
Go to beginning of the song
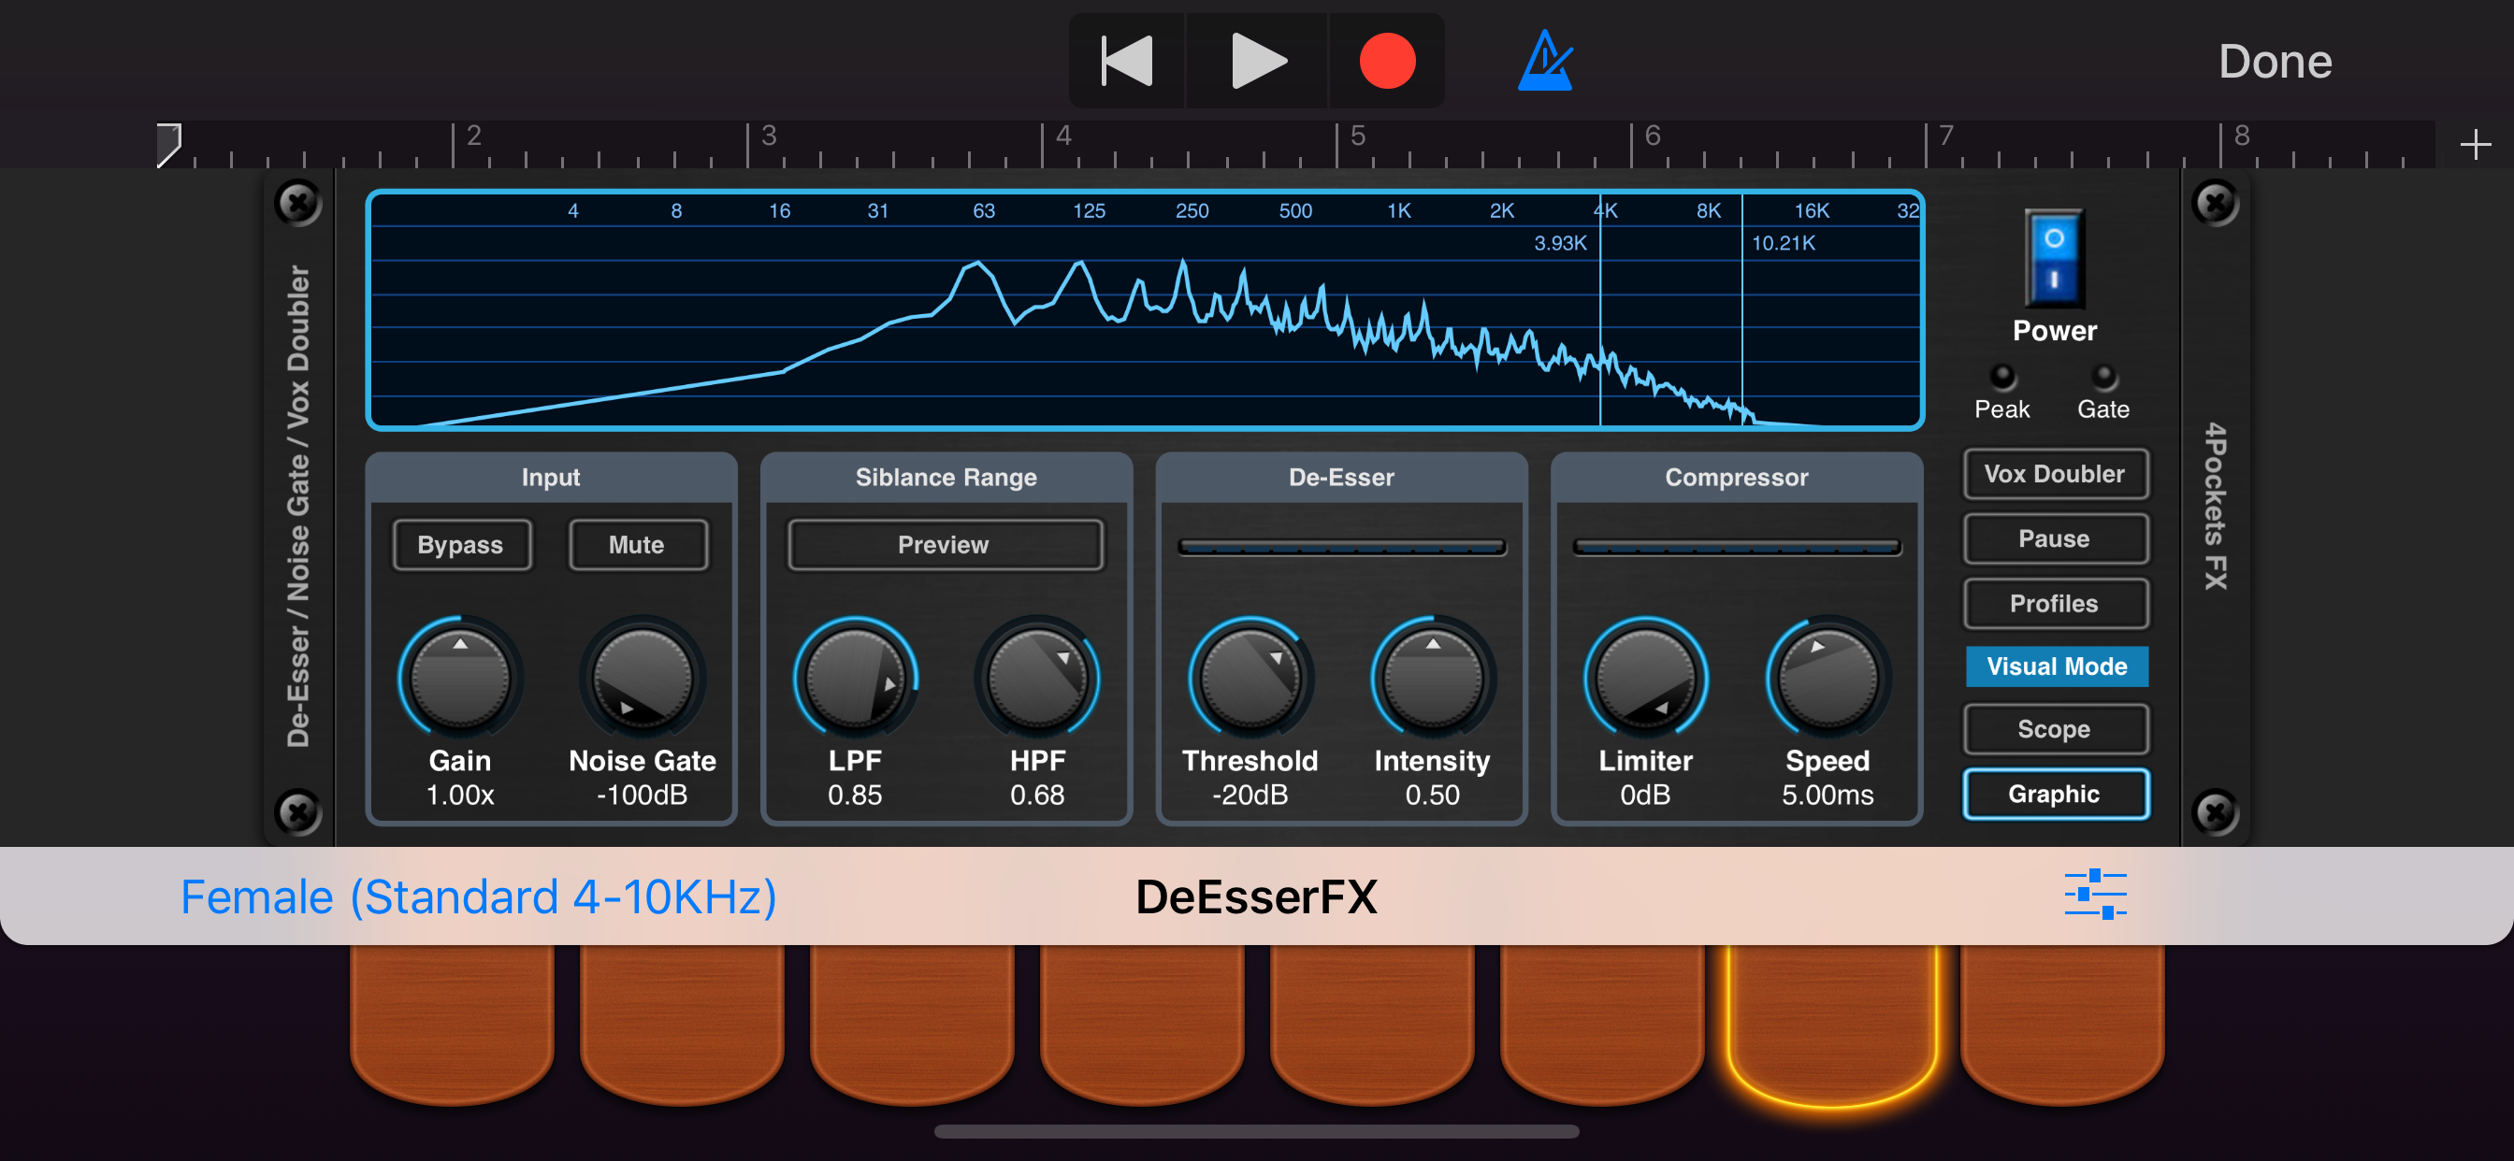pyautogui.click(x=1127, y=61)
